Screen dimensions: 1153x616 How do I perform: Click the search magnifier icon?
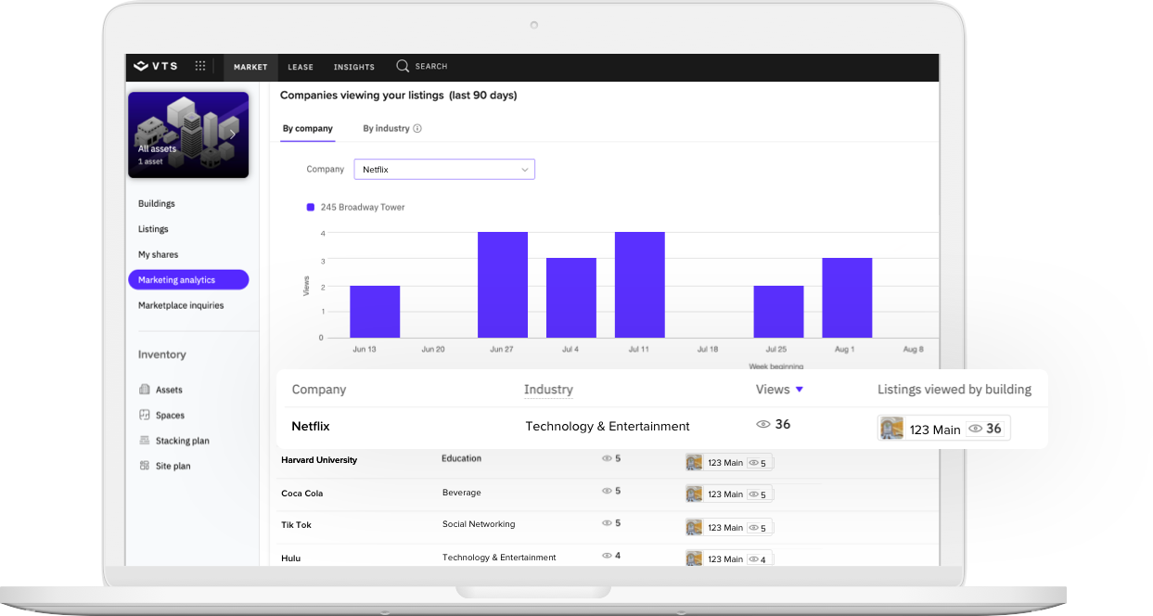(403, 67)
